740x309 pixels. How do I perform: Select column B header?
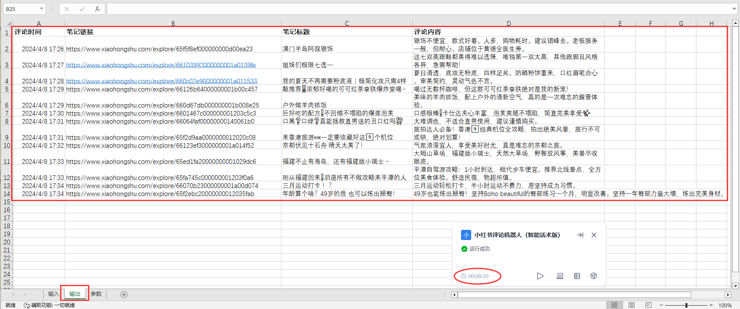coord(173,24)
